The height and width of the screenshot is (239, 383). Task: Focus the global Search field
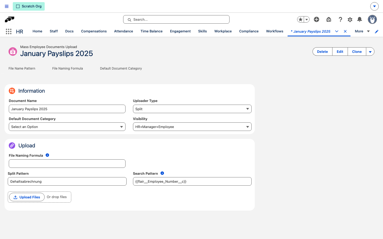click(176, 19)
